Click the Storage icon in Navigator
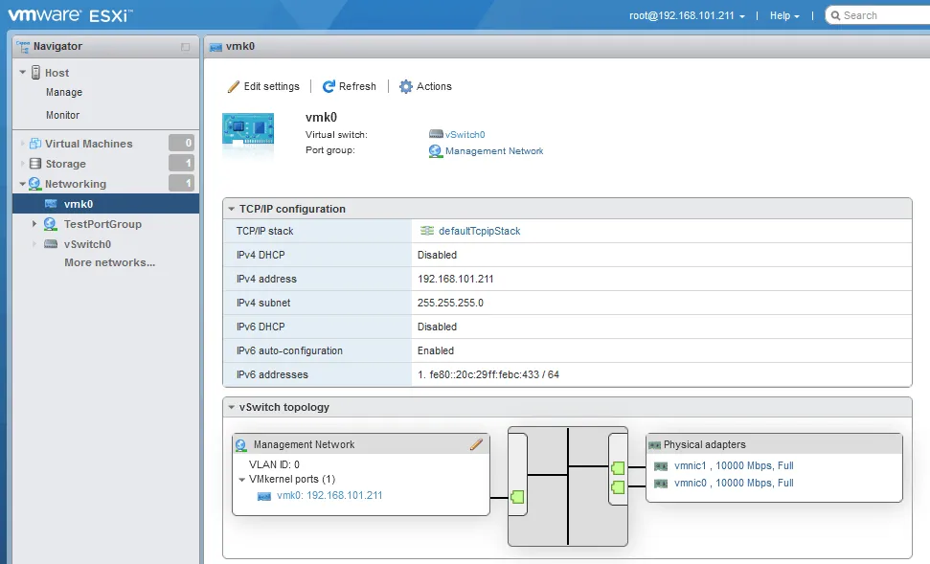Screen dimensions: 930x564 coord(36,164)
